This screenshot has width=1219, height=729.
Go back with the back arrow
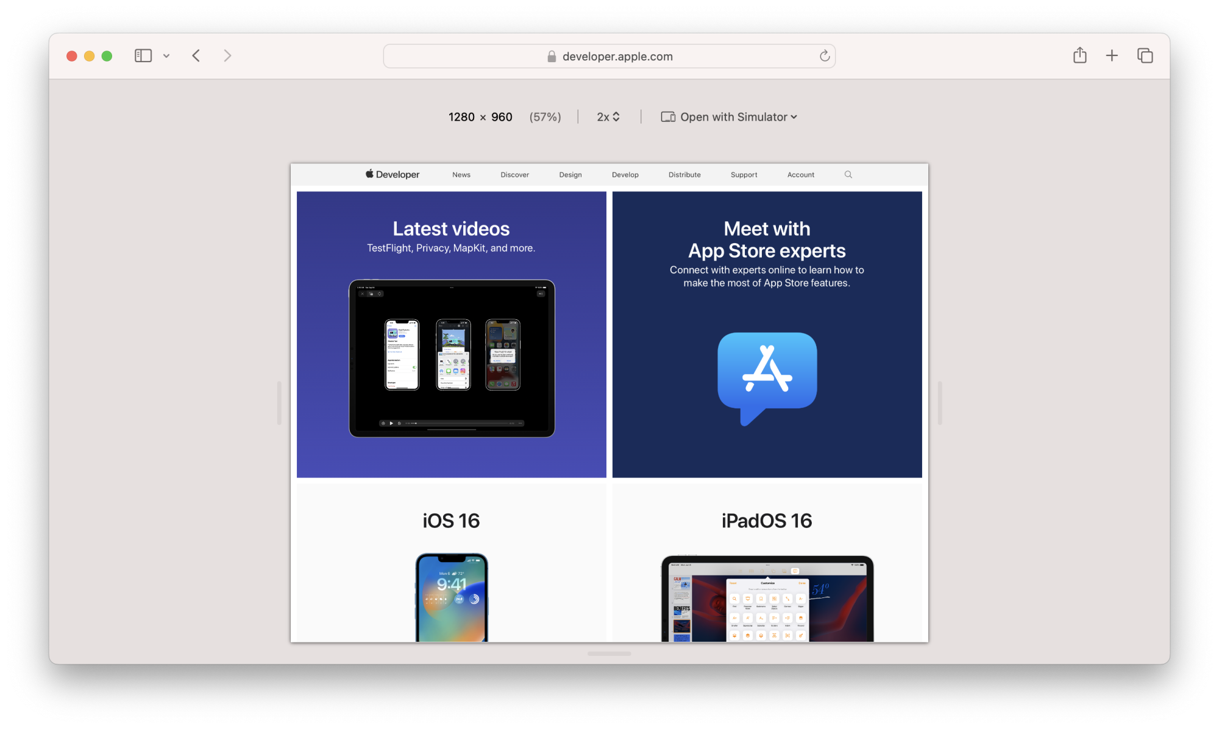(196, 56)
